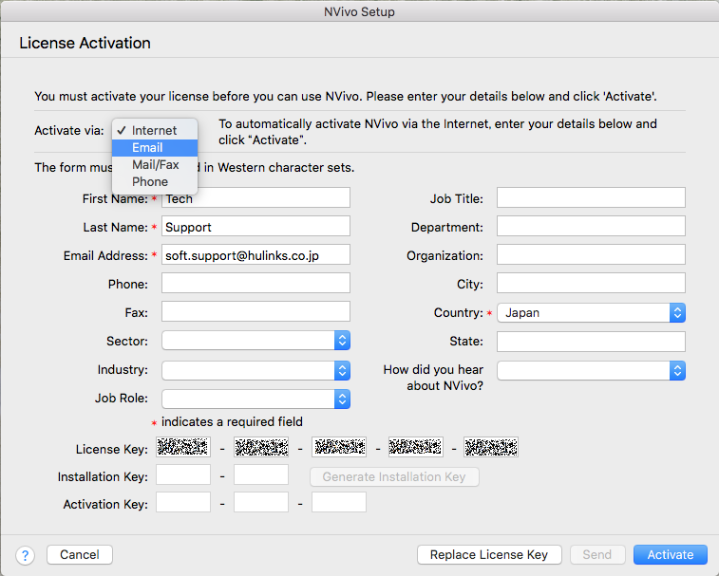Click the Job Title field
This screenshot has height=576, width=719.
click(x=591, y=197)
